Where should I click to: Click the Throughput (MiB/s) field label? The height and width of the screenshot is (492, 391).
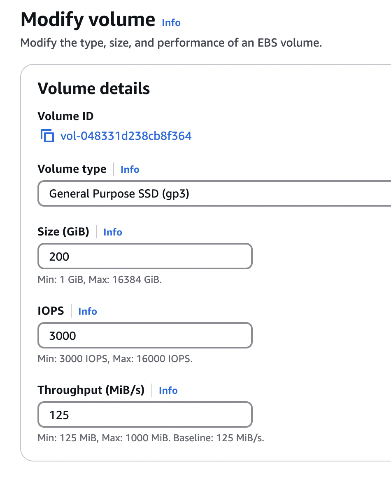point(91,390)
